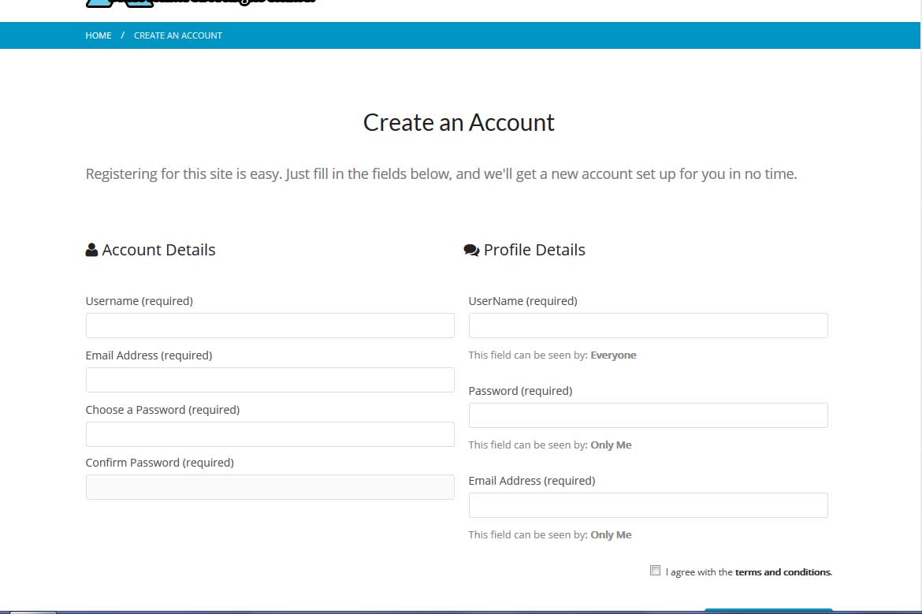922x614 pixels.
Task: Click the 'Only Me' label under Profile Password
Action: tap(611, 445)
